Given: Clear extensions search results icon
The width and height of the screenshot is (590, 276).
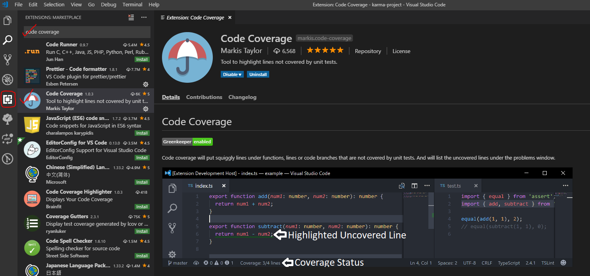Looking at the screenshot, I should [x=131, y=17].
